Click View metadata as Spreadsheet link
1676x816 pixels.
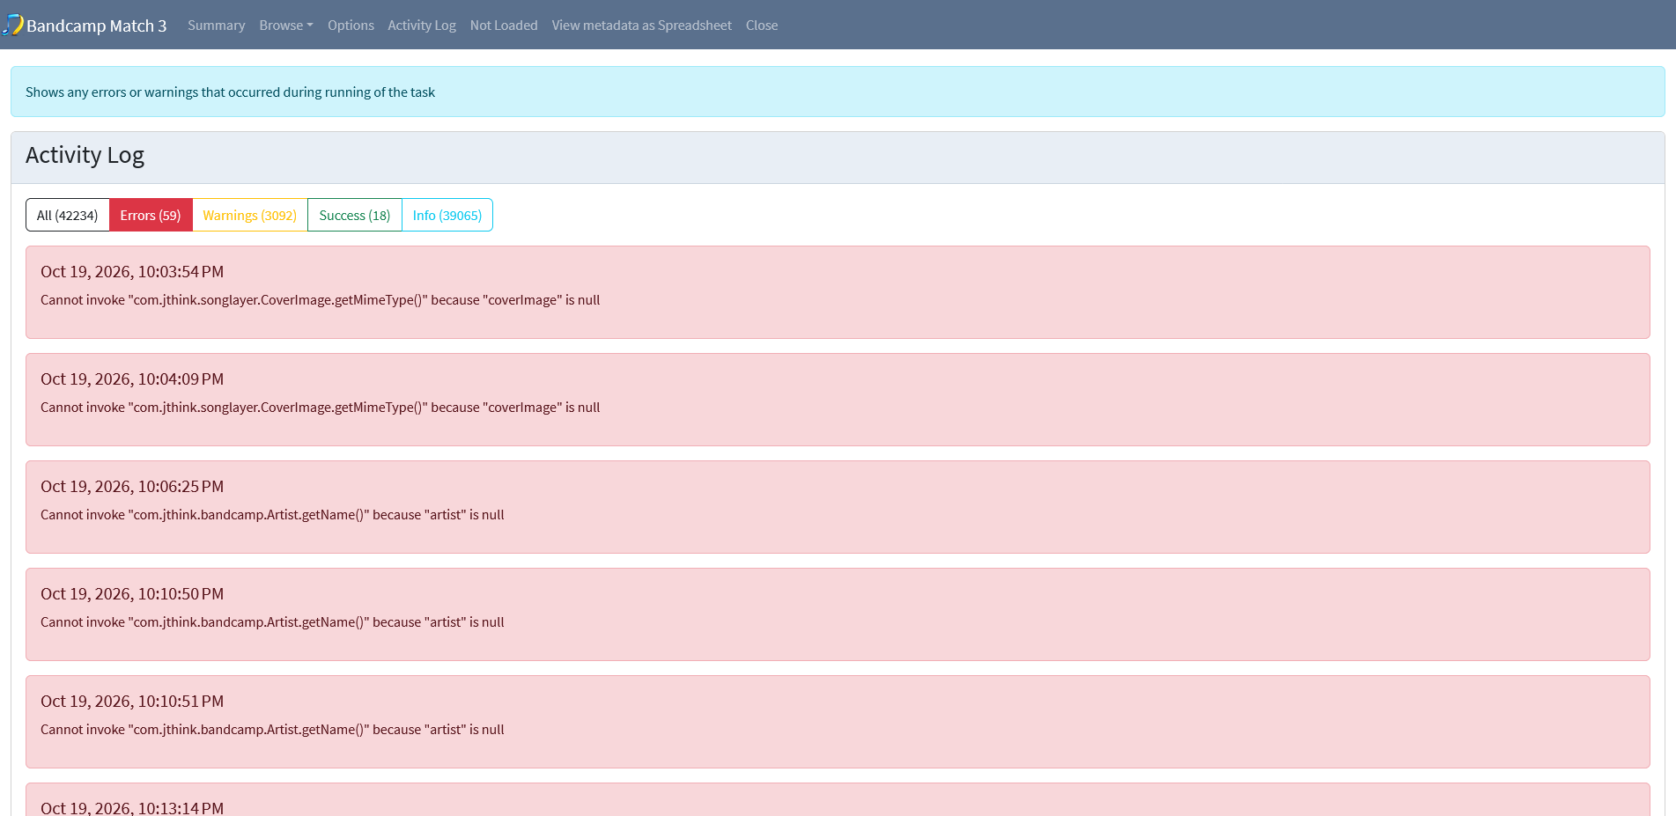641,26
